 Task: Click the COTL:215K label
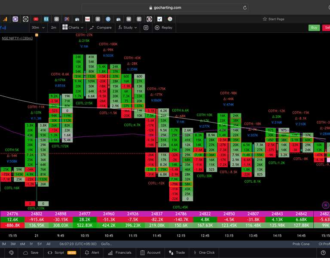click(x=84, y=103)
